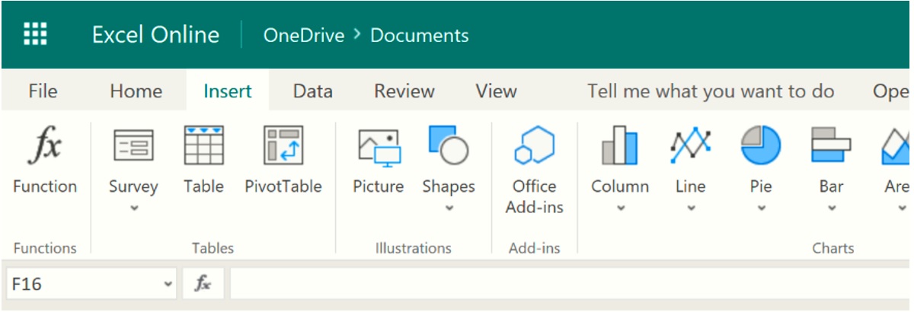Insert a PivotTable
This screenshot has width=914, height=312.
[x=283, y=146]
